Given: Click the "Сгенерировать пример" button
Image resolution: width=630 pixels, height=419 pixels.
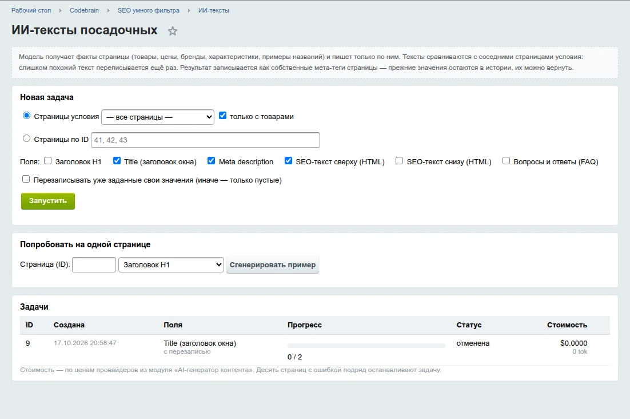Looking at the screenshot, I should tap(273, 264).
